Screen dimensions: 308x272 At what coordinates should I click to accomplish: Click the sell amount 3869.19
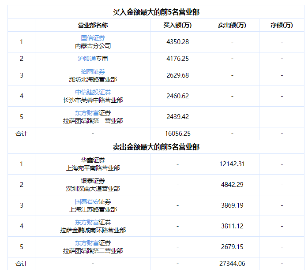pyautogui.click(x=232, y=205)
